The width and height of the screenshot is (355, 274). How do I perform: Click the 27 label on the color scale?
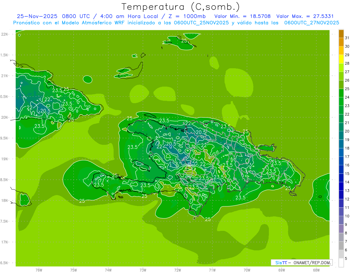pos(347,72)
